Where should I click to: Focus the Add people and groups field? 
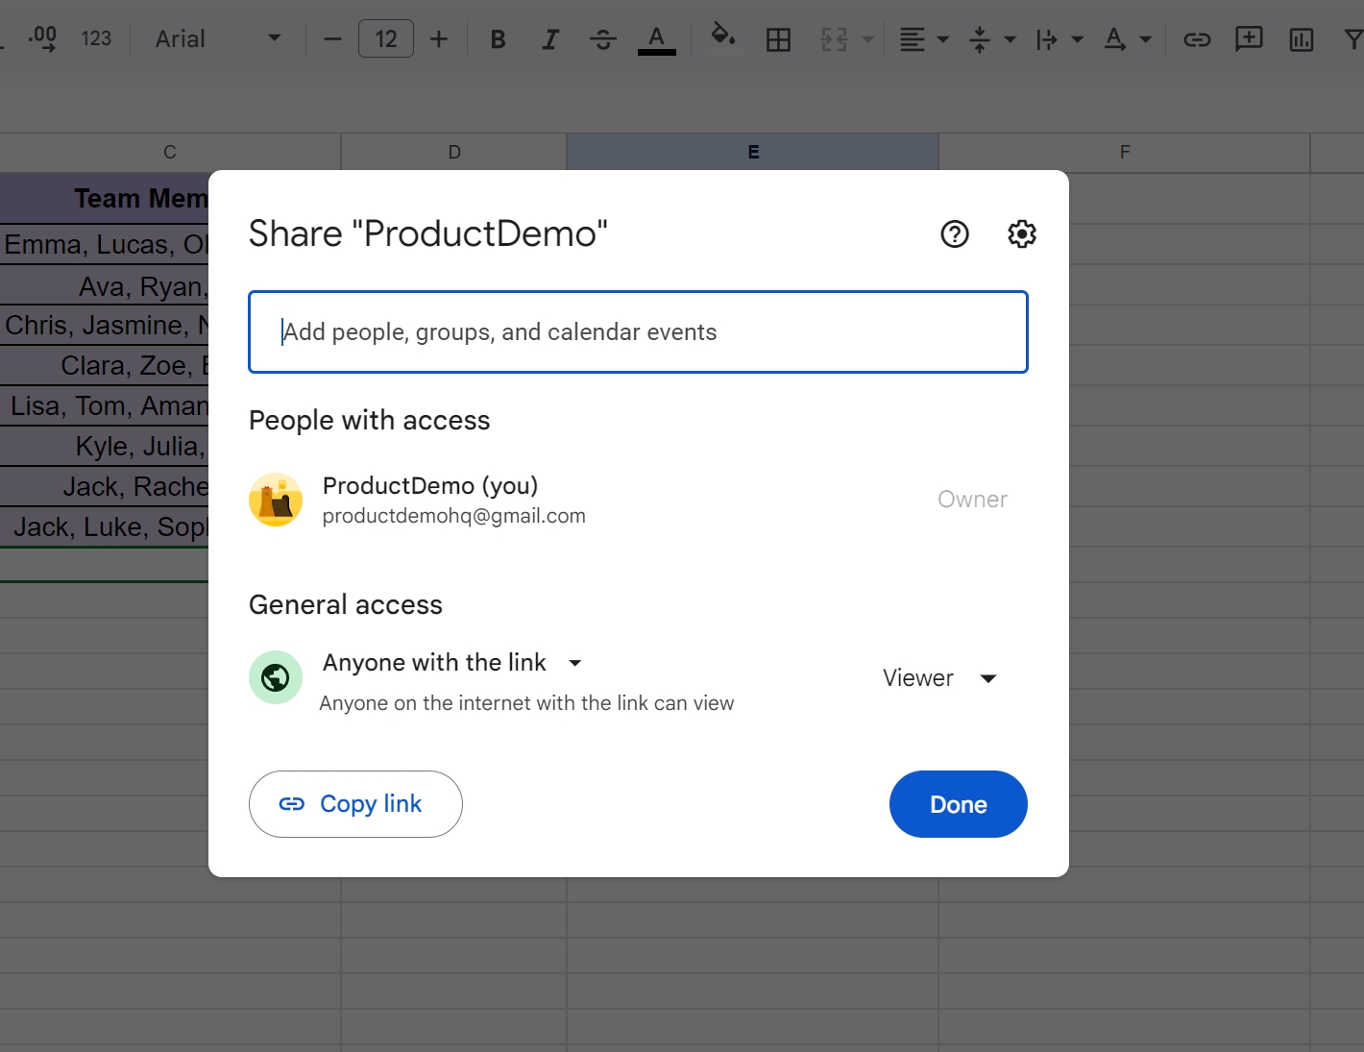(x=638, y=332)
